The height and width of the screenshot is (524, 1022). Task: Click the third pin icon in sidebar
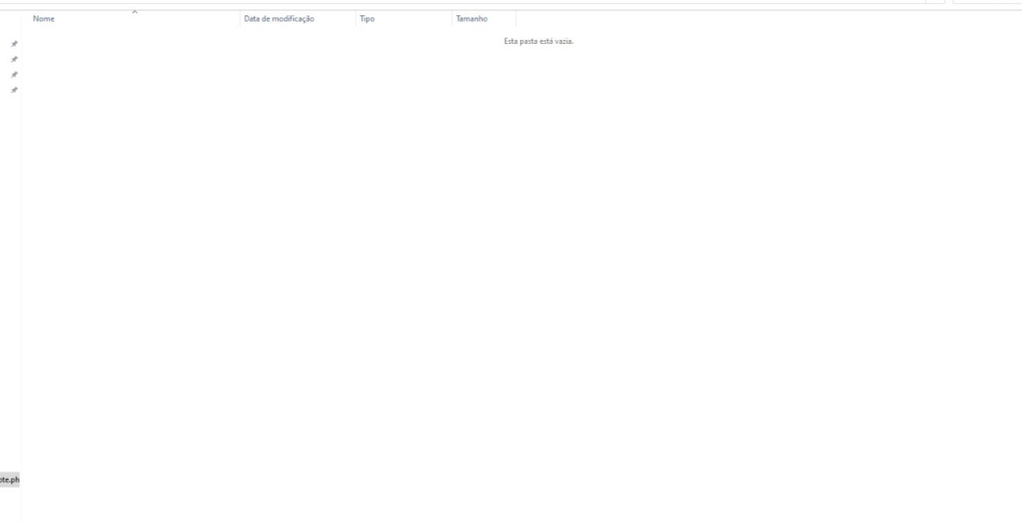pyautogui.click(x=14, y=75)
